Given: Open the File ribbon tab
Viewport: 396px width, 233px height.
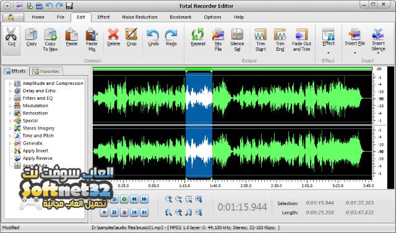Looking at the screenshot, I should 61,17.
